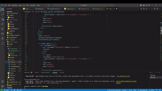Open Run and Debug view
Image resolution: width=162 pixels, height=91 pixels.
(x=2, y=24)
